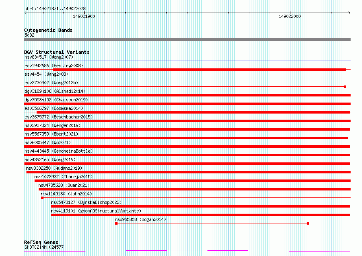
Task: Click the nsv955858 (Dogan2014) label
Action: click(x=140, y=219)
